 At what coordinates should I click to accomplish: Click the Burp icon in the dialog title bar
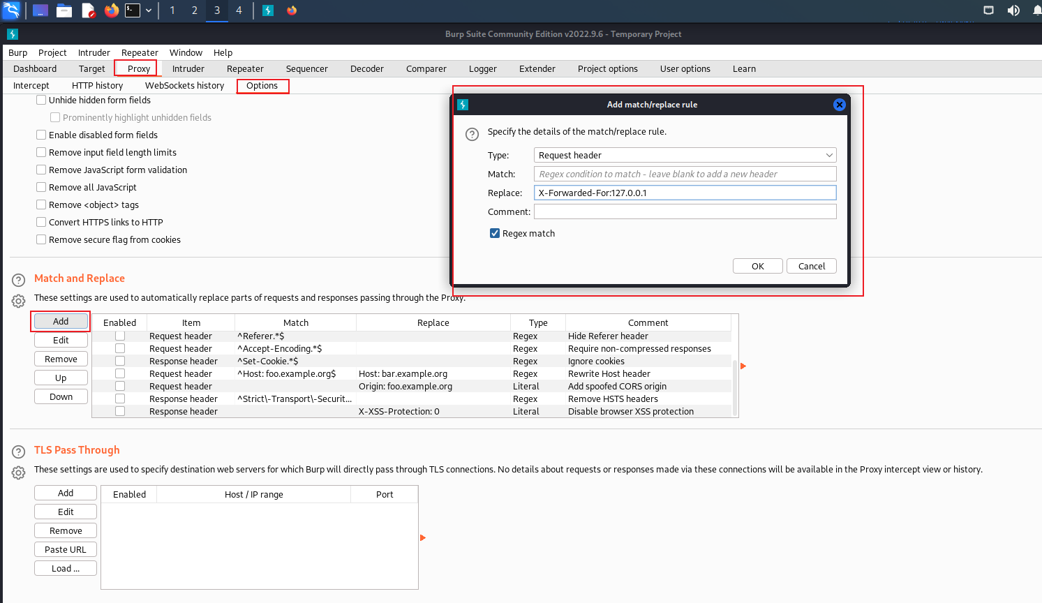pos(463,105)
